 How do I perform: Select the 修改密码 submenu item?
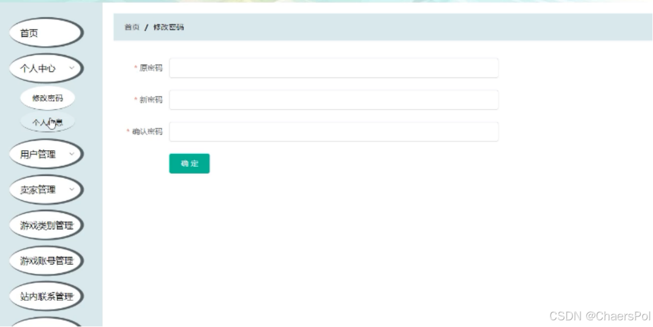[47, 98]
